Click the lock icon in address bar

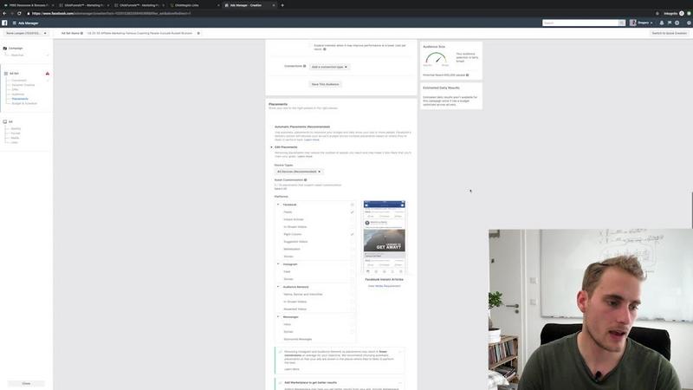coord(29,13)
